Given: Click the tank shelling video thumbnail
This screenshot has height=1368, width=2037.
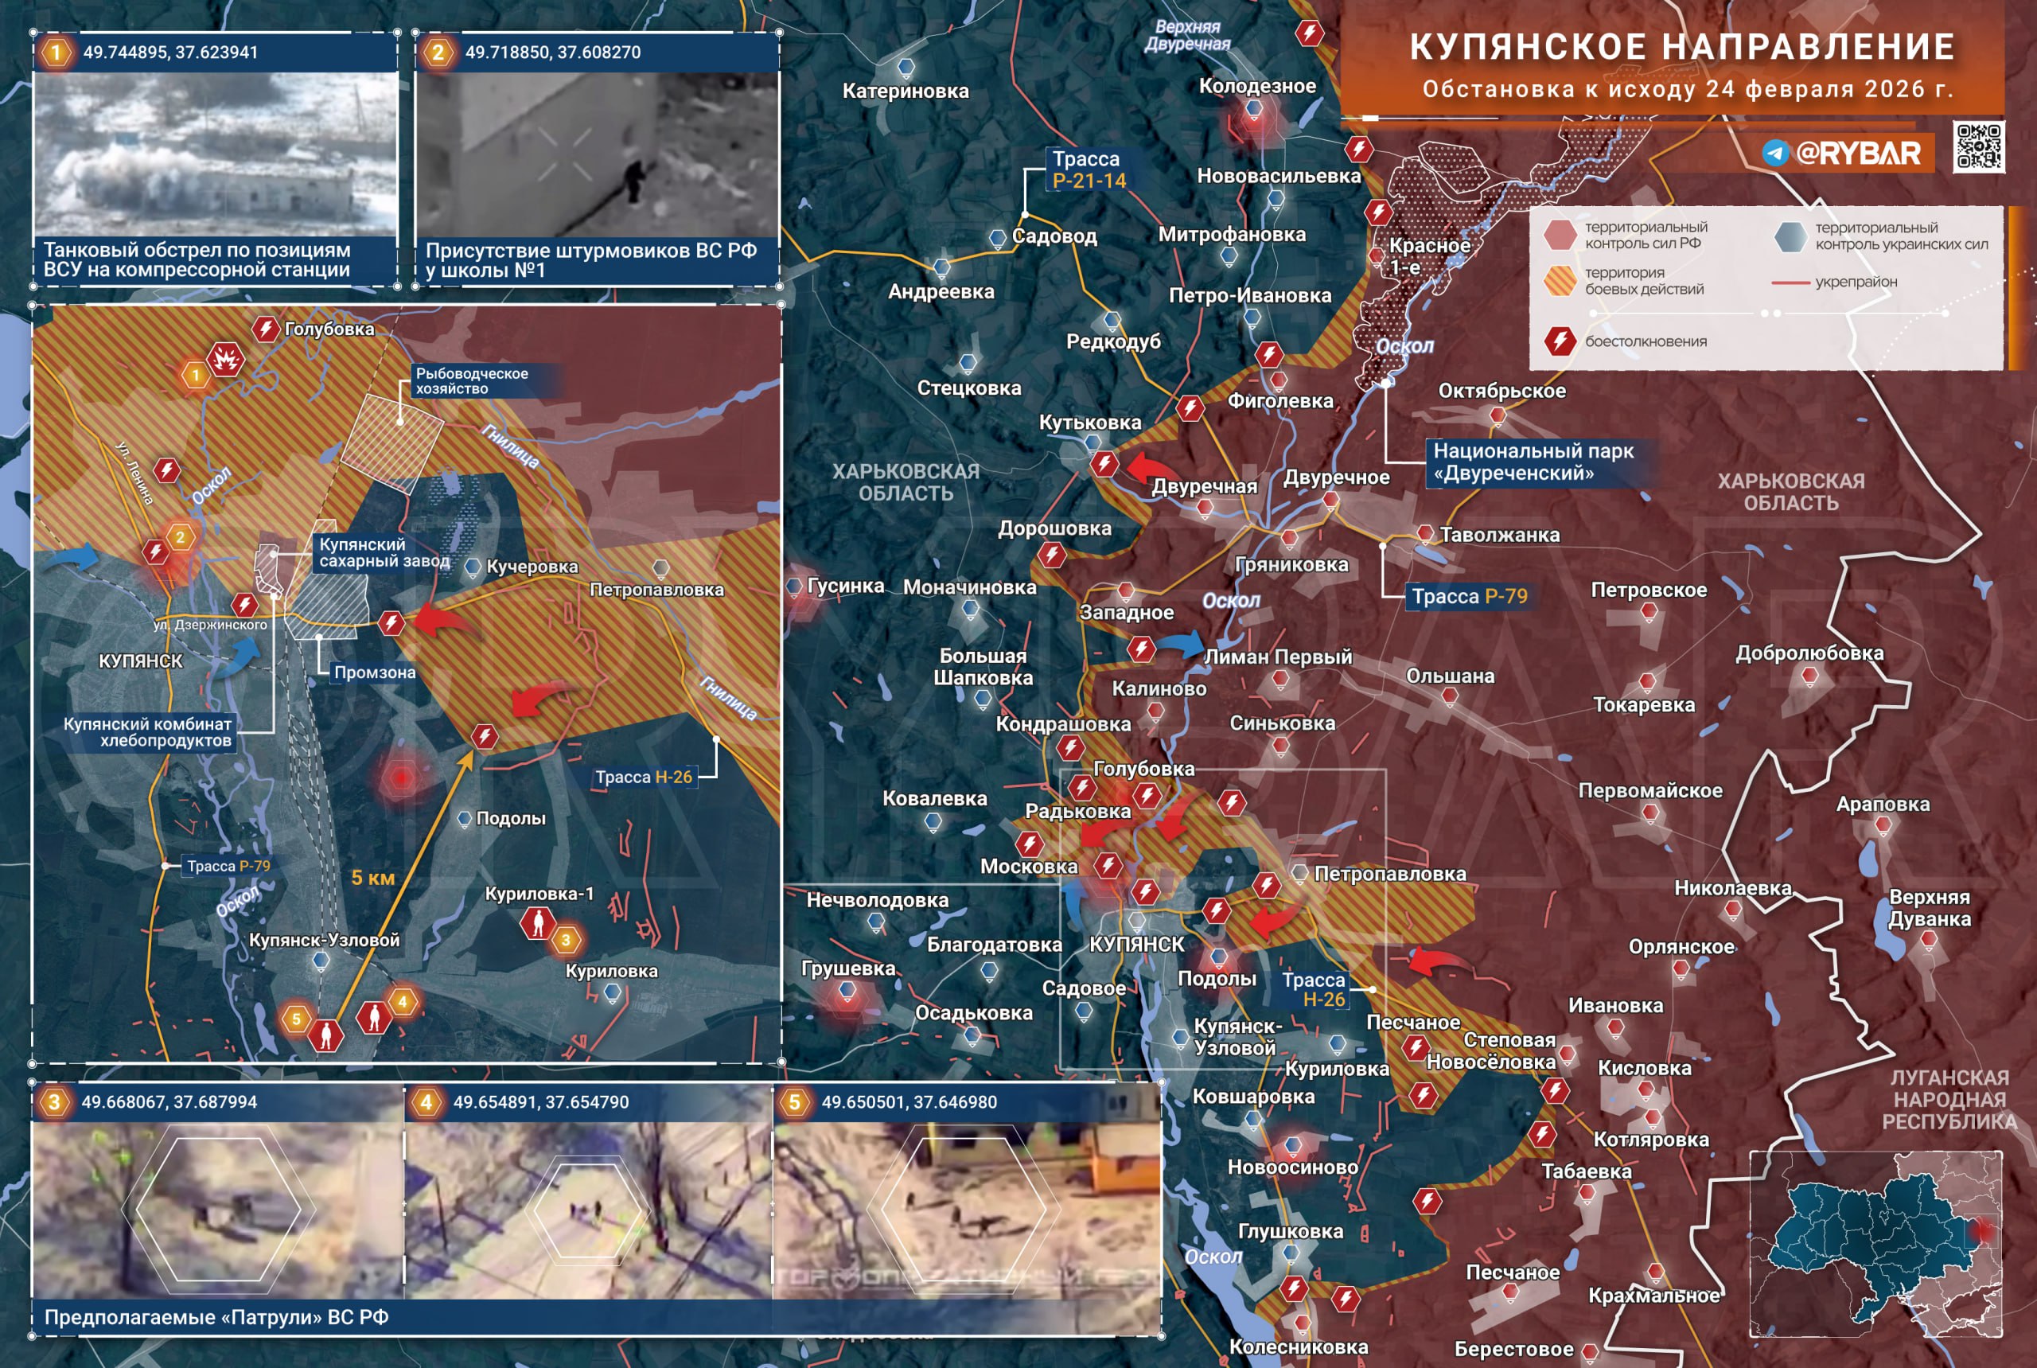Looking at the screenshot, I should coord(216,154).
